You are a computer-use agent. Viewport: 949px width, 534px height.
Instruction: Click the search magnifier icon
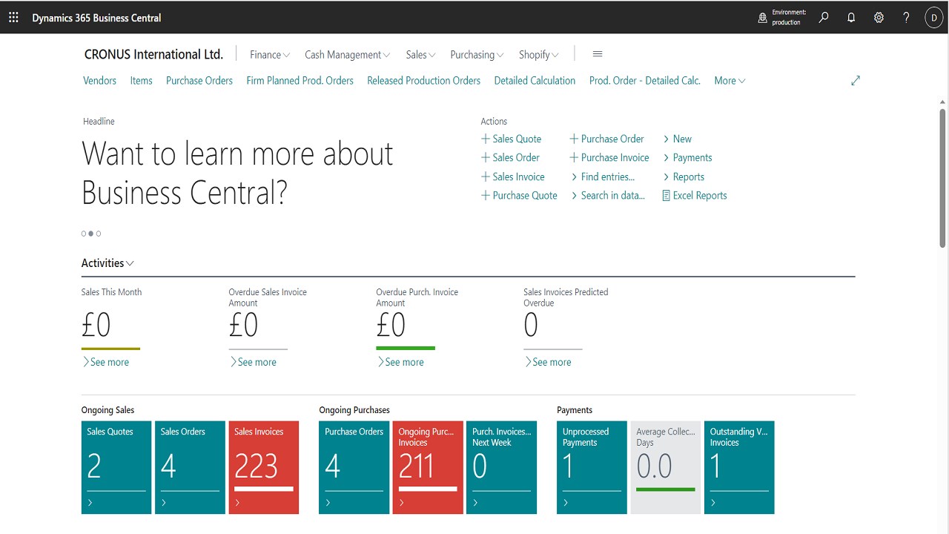click(824, 18)
